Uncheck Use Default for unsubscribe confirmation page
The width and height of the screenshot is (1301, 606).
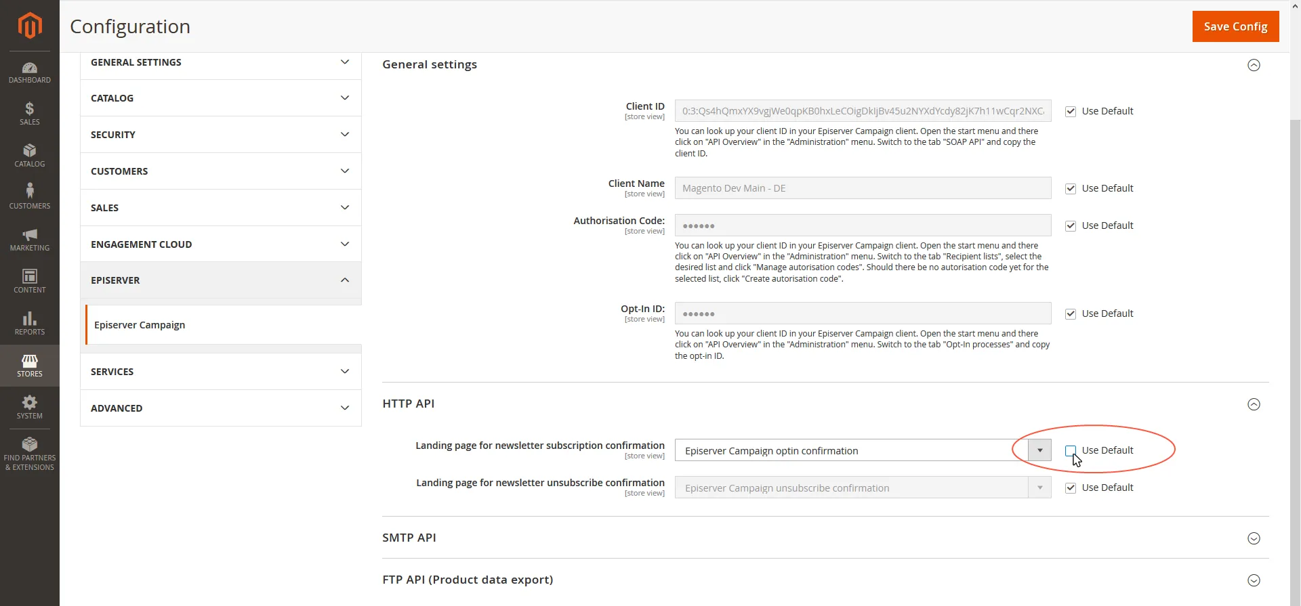(1071, 488)
